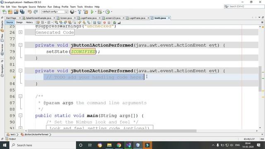Image resolution: width=265 pixels, height=149 pixels.
Task: Open the Team menu
Action: (x=73, y=7)
